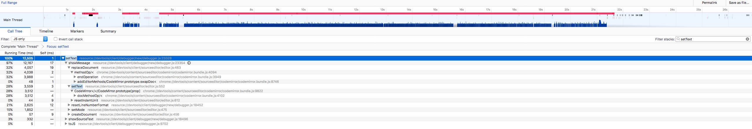Click the Focus: setText breadcrumb
Viewport: 752px width, 129px height.
(x=58, y=47)
